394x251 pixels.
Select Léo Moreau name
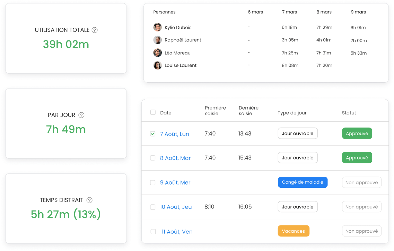click(178, 53)
